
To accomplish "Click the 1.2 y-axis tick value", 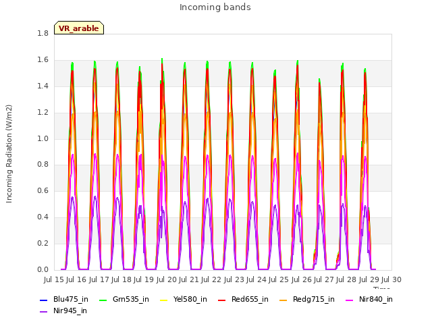I will tap(43, 112).
